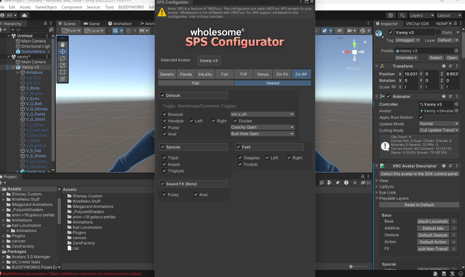Screen dimensions: 465x277
Task: Toggle grid visibility icon in Scene toolbar
Action: click(115, 31)
